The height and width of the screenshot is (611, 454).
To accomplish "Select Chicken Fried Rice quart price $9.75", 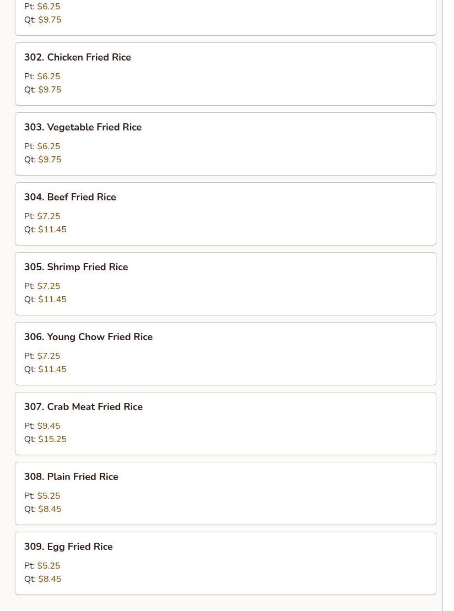I will coord(50,90).
